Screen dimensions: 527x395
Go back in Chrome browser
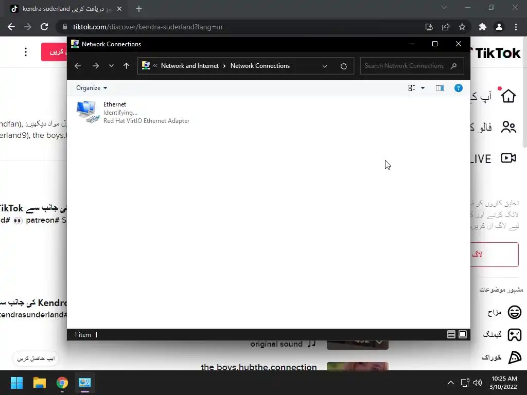11,27
